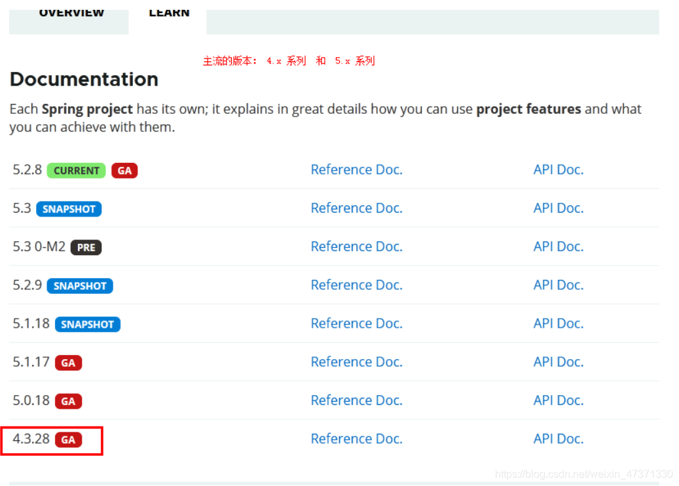Viewport: 679px width, 486px height.
Task: Click the GA badge beside 5.2.8
Action: point(124,171)
